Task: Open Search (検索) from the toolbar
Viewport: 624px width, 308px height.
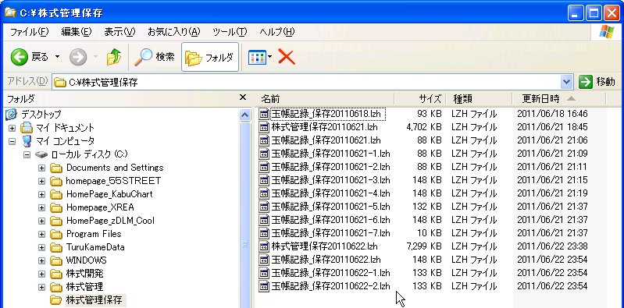Action: point(155,58)
